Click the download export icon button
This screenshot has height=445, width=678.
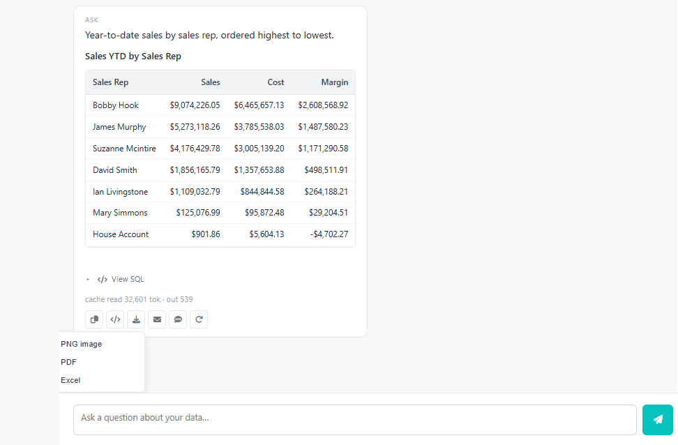tap(136, 319)
